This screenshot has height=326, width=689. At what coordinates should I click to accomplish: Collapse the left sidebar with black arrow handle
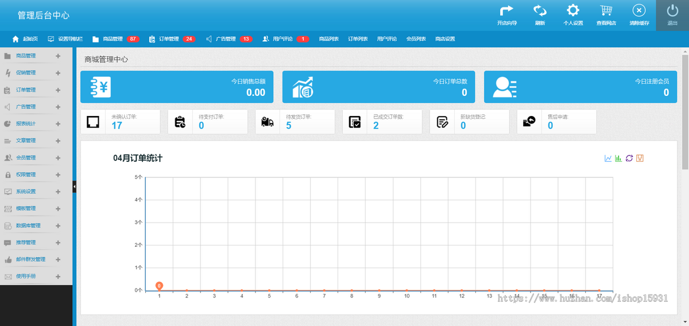tap(75, 187)
